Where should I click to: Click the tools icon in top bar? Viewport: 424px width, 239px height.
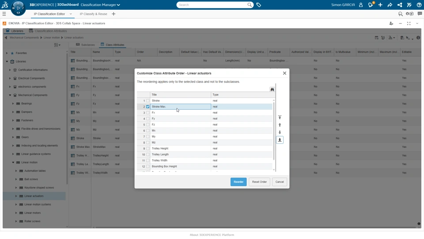point(409,5)
